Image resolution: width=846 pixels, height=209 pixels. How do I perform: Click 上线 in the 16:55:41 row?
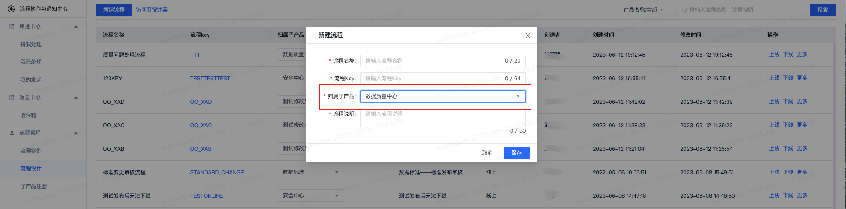pyautogui.click(x=774, y=78)
